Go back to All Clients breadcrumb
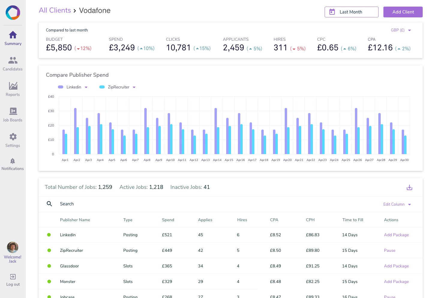Image resolution: width=432 pixels, height=298 pixels. point(55,10)
